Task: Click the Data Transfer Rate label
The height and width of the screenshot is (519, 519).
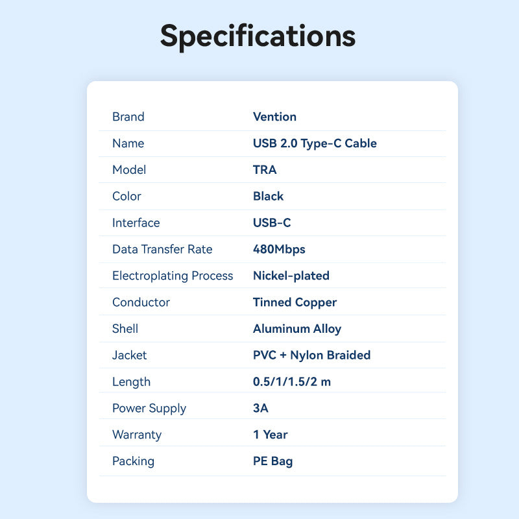Action: [x=162, y=249]
